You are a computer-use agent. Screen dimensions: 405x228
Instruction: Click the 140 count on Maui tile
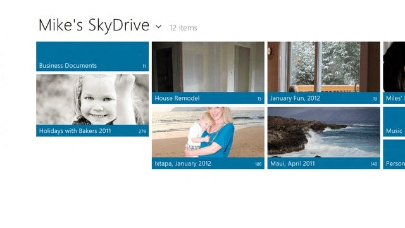[x=374, y=164]
